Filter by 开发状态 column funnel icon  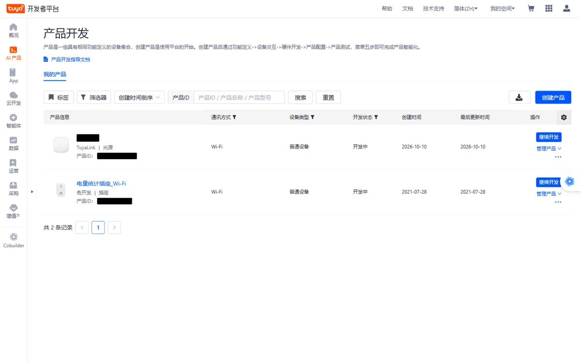[x=376, y=117]
